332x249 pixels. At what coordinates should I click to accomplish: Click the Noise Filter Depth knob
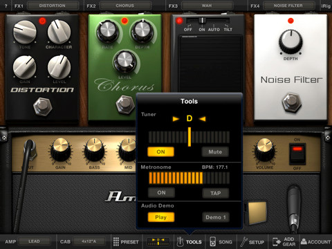coord(290,41)
